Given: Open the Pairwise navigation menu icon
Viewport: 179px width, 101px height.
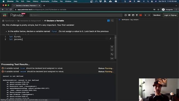Looking at the screenshot, I should click(4, 15).
